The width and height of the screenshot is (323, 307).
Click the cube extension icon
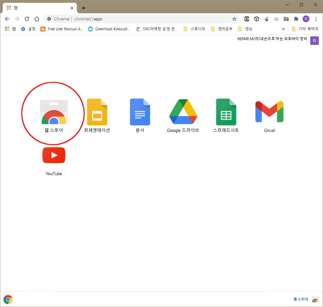(257, 19)
